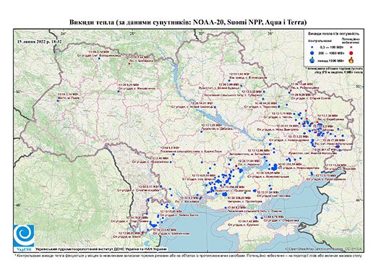
Task: Click the map title mentioning NOAA-20
Action: pyautogui.click(x=188, y=22)
